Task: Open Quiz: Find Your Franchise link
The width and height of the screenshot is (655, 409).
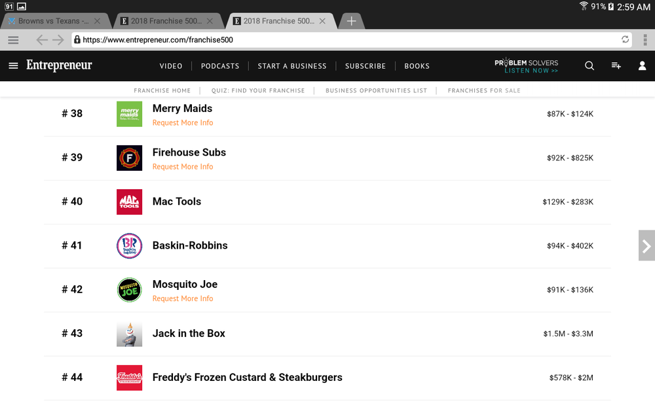Action: [x=257, y=90]
